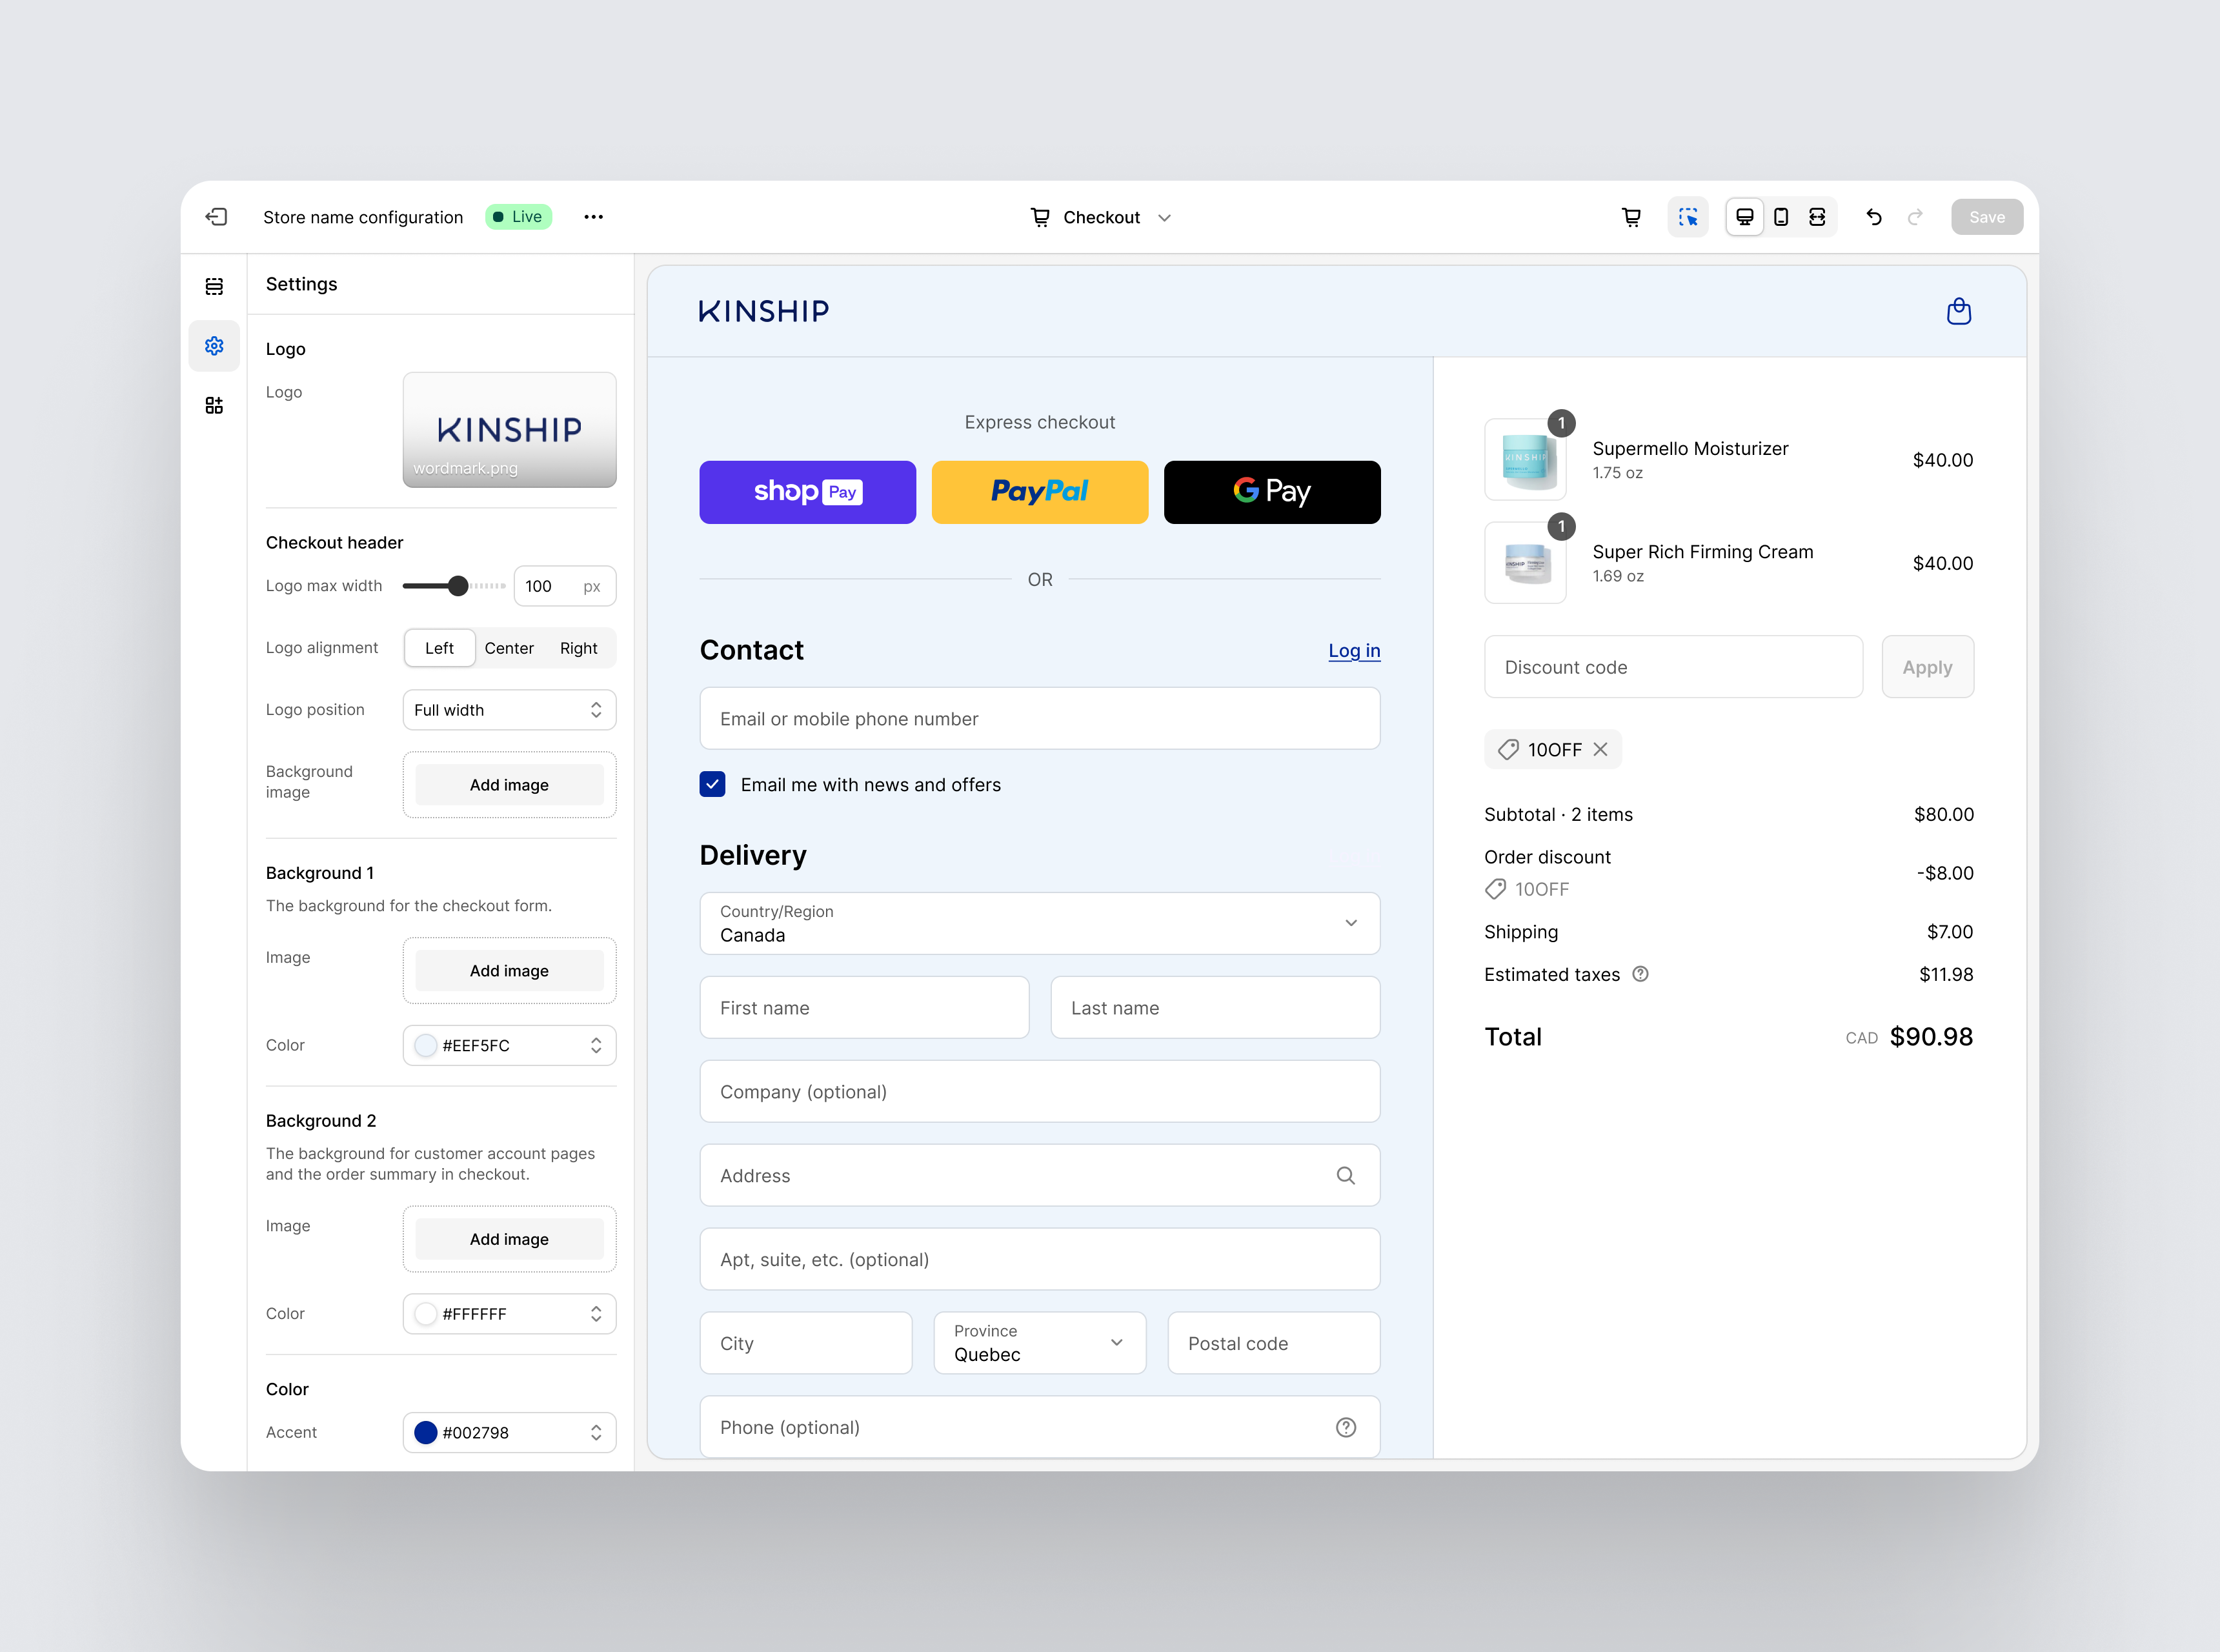Uncheck Email me with news and offers

[x=713, y=785]
